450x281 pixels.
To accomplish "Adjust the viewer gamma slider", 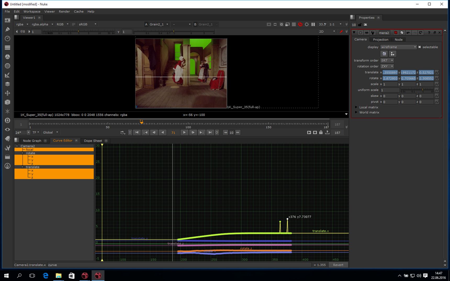I will 174,32.
